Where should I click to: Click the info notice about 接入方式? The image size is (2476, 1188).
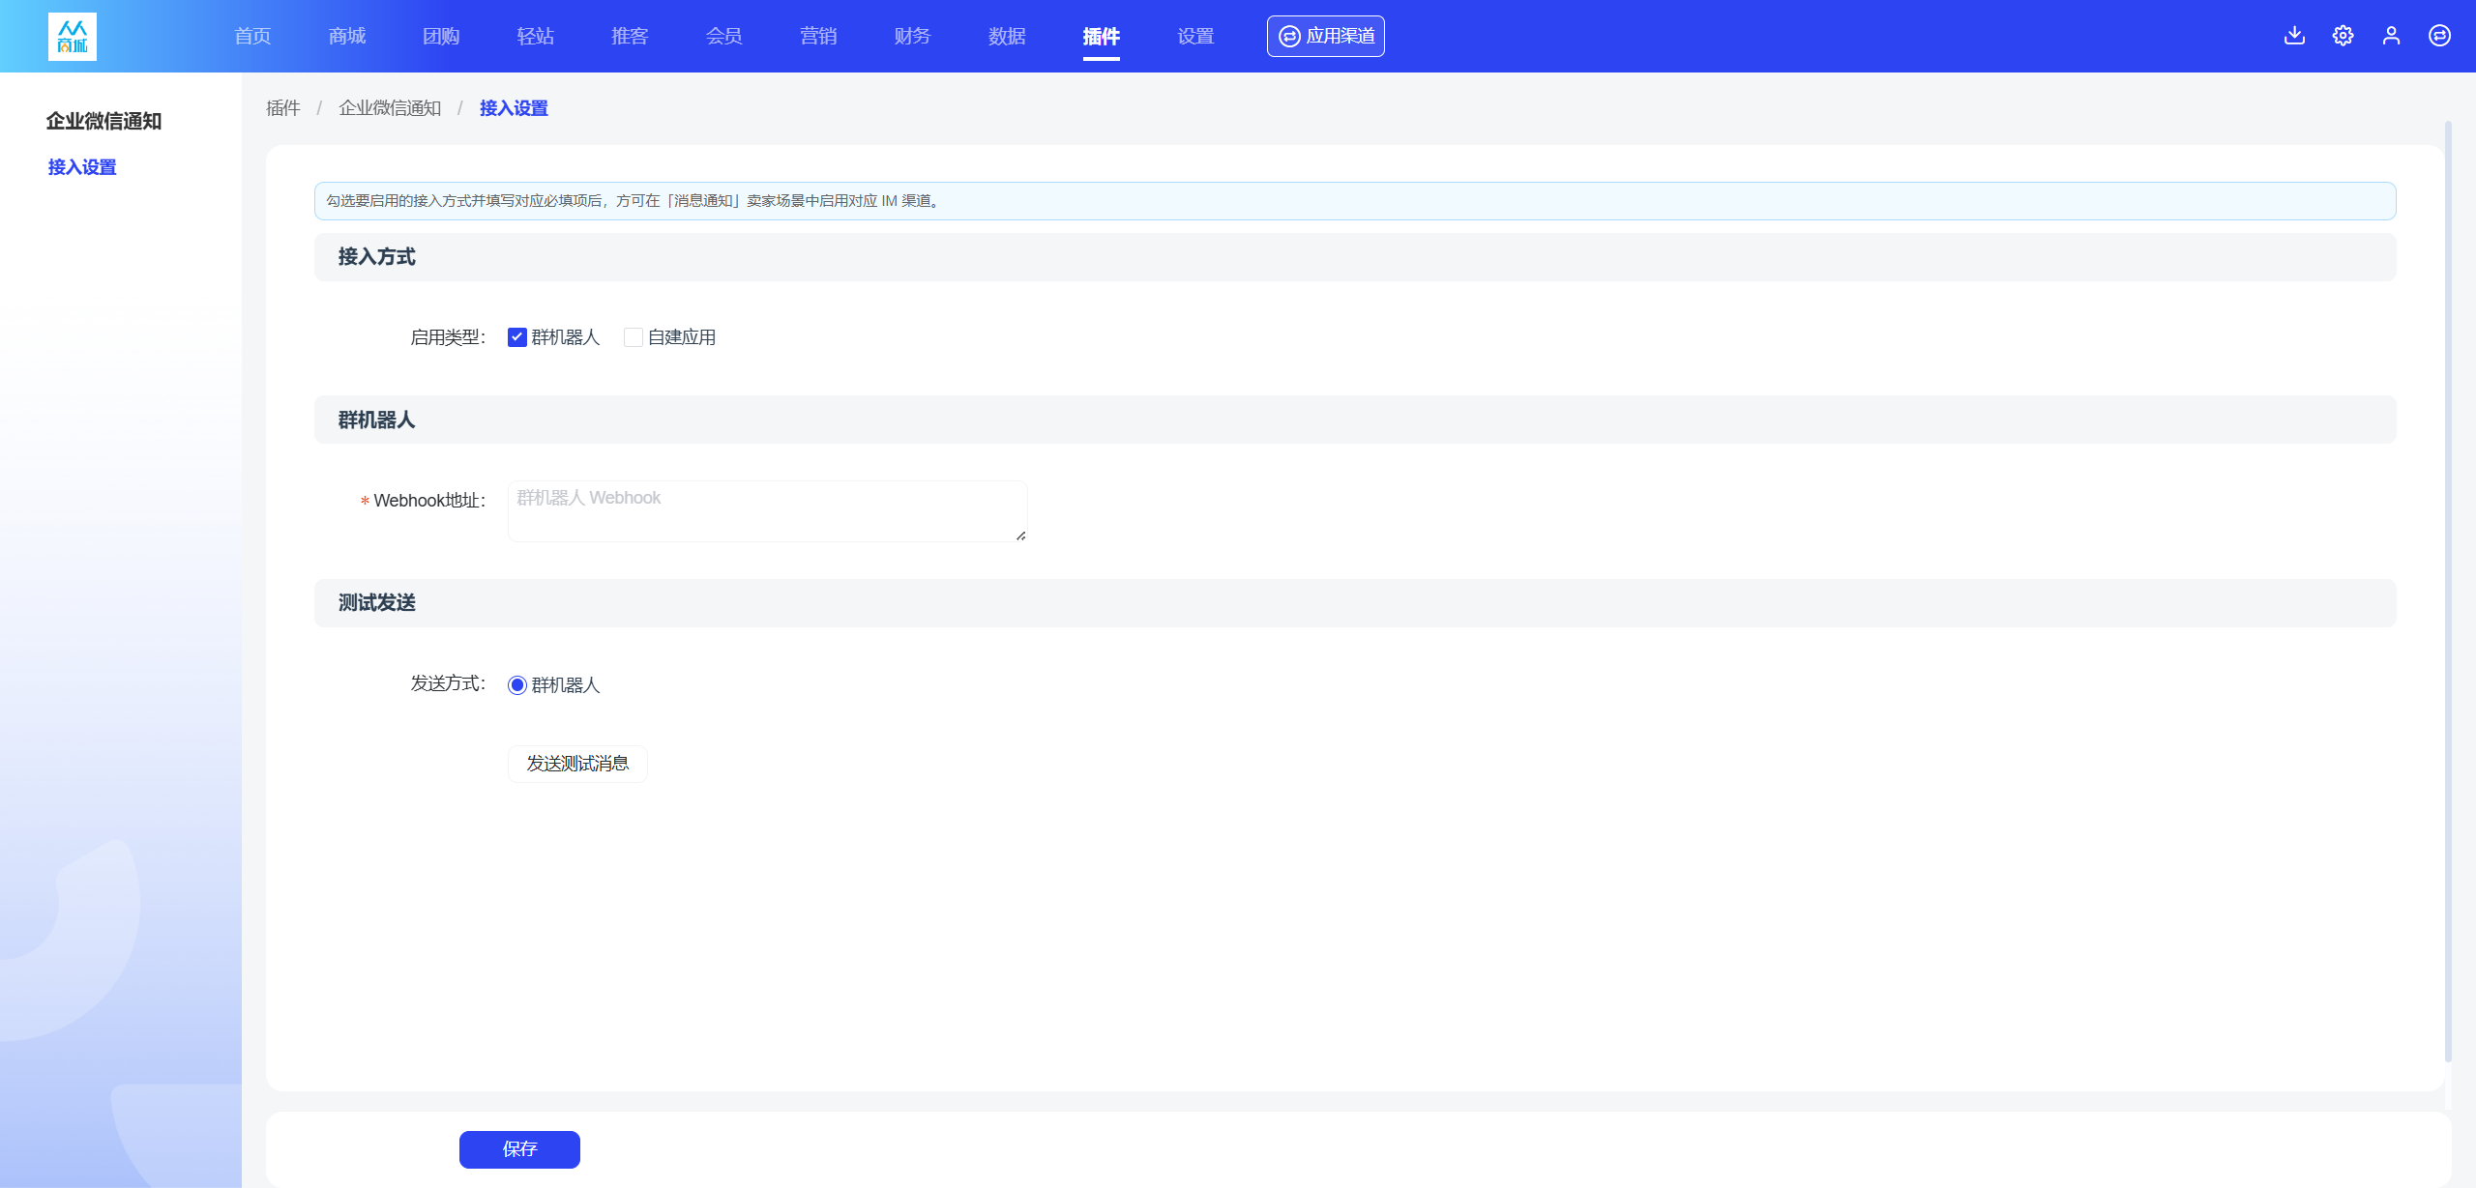[x=1355, y=201]
